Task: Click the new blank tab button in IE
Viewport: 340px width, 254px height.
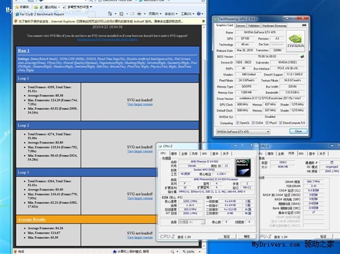Action: click(x=91, y=14)
